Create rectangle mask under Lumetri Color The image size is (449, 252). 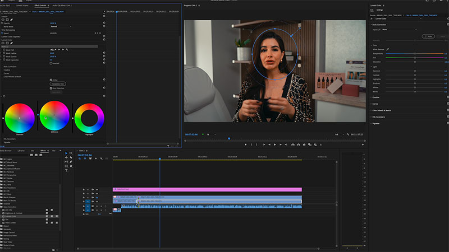pos(7,43)
